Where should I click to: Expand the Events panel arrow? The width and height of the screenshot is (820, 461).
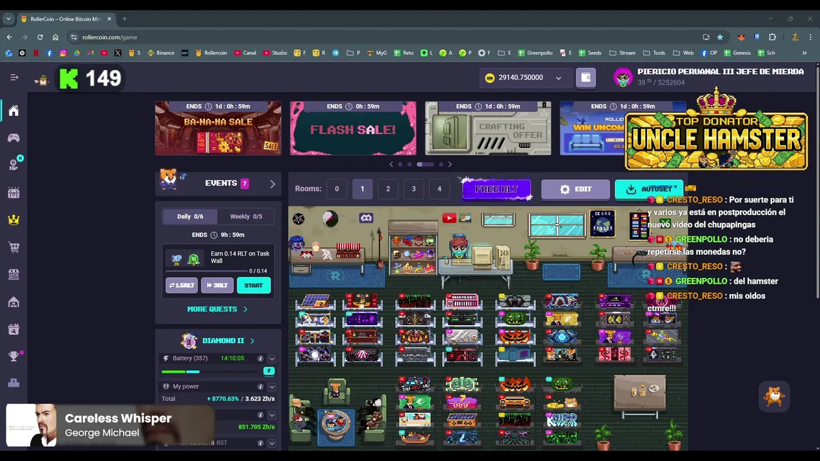tap(272, 184)
